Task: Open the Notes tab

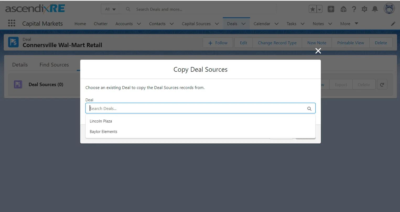Action: tap(318, 24)
